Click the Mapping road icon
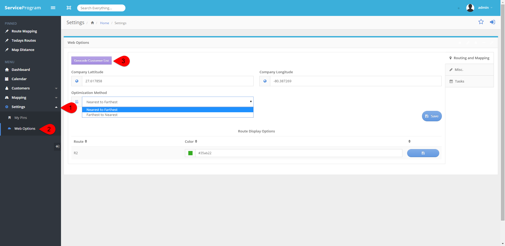This screenshot has height=246, width=505. [x=7, y=97]
